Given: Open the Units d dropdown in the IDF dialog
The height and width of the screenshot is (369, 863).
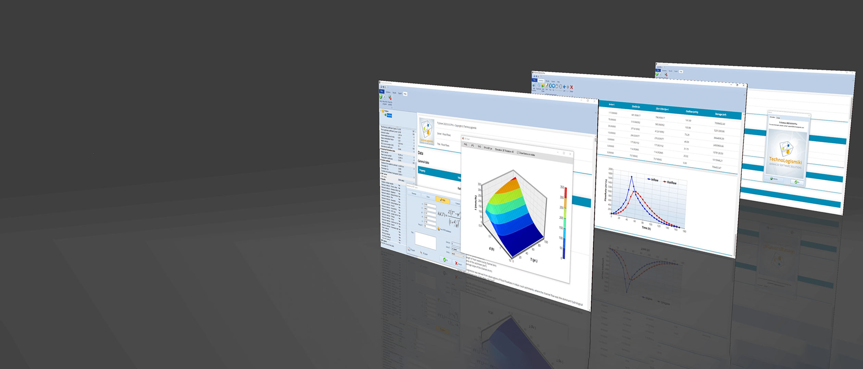Looking at the screenshot, I should click(x=456, y=244).
